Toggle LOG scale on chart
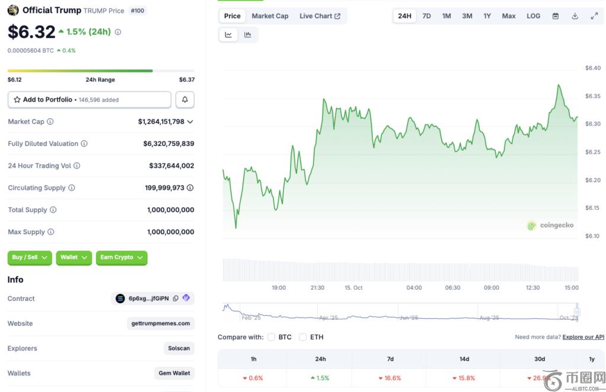The width and height of the screenshot is (606, 392). click(x=533, y=16)
